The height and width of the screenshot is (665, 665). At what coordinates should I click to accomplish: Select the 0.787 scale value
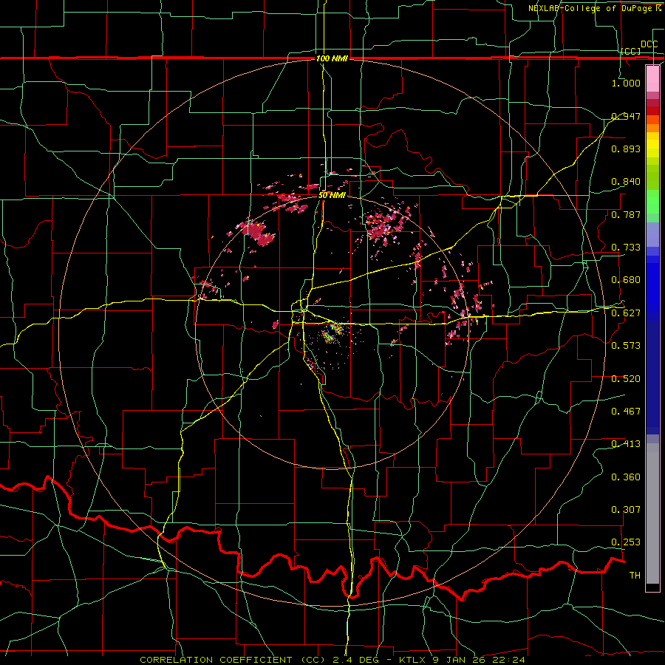(x=626, y=214)
